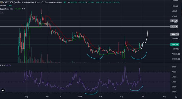Image resolution: width=182 pixels, height=99 pixels.
Task: Click the Aug label on time axis
Action: point(26,97)
